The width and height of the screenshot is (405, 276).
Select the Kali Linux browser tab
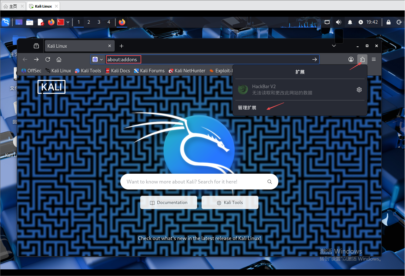[x=79, y=46]
